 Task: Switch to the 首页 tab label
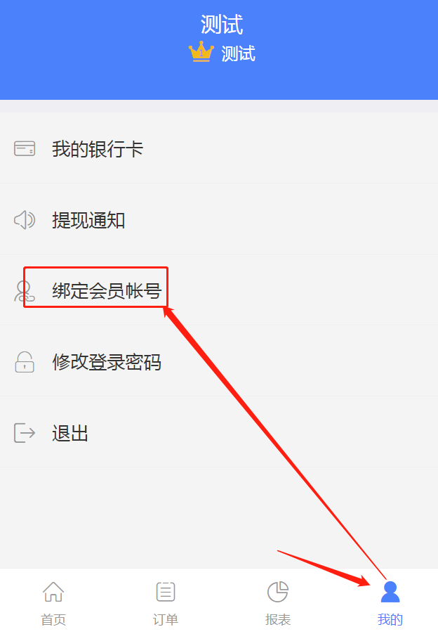click(x=53, y=619)
